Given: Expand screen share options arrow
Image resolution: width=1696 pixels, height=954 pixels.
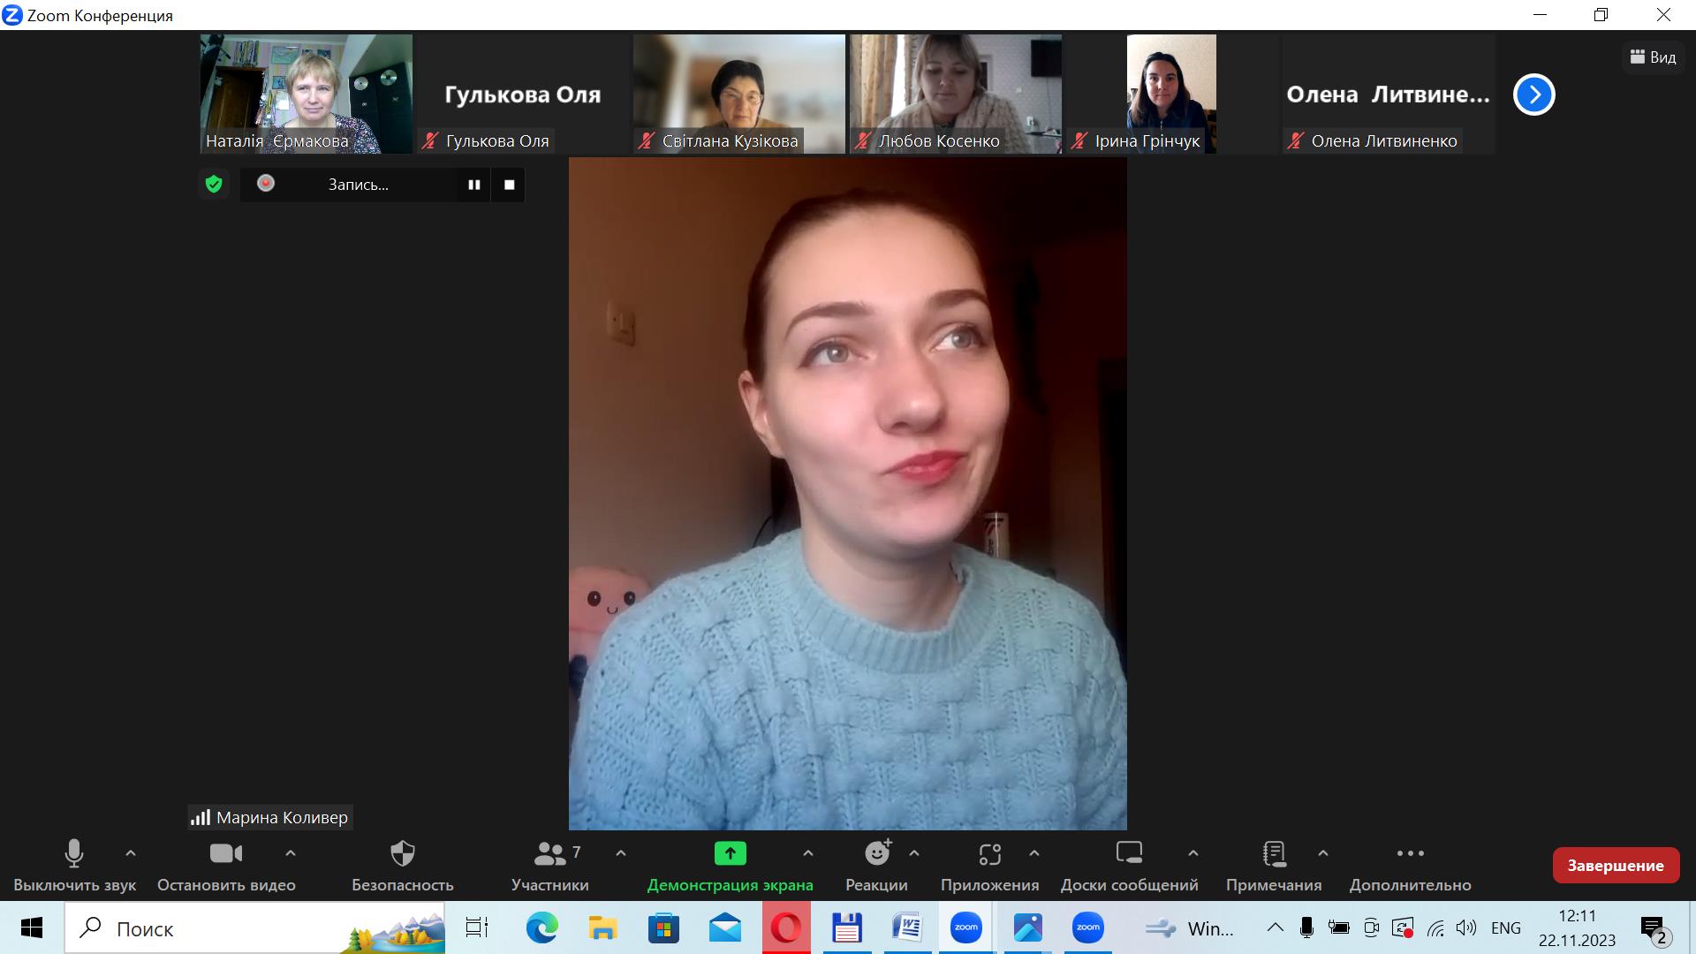Looking at the screenshot, I should pyautogui.click(x=807, y=853).
